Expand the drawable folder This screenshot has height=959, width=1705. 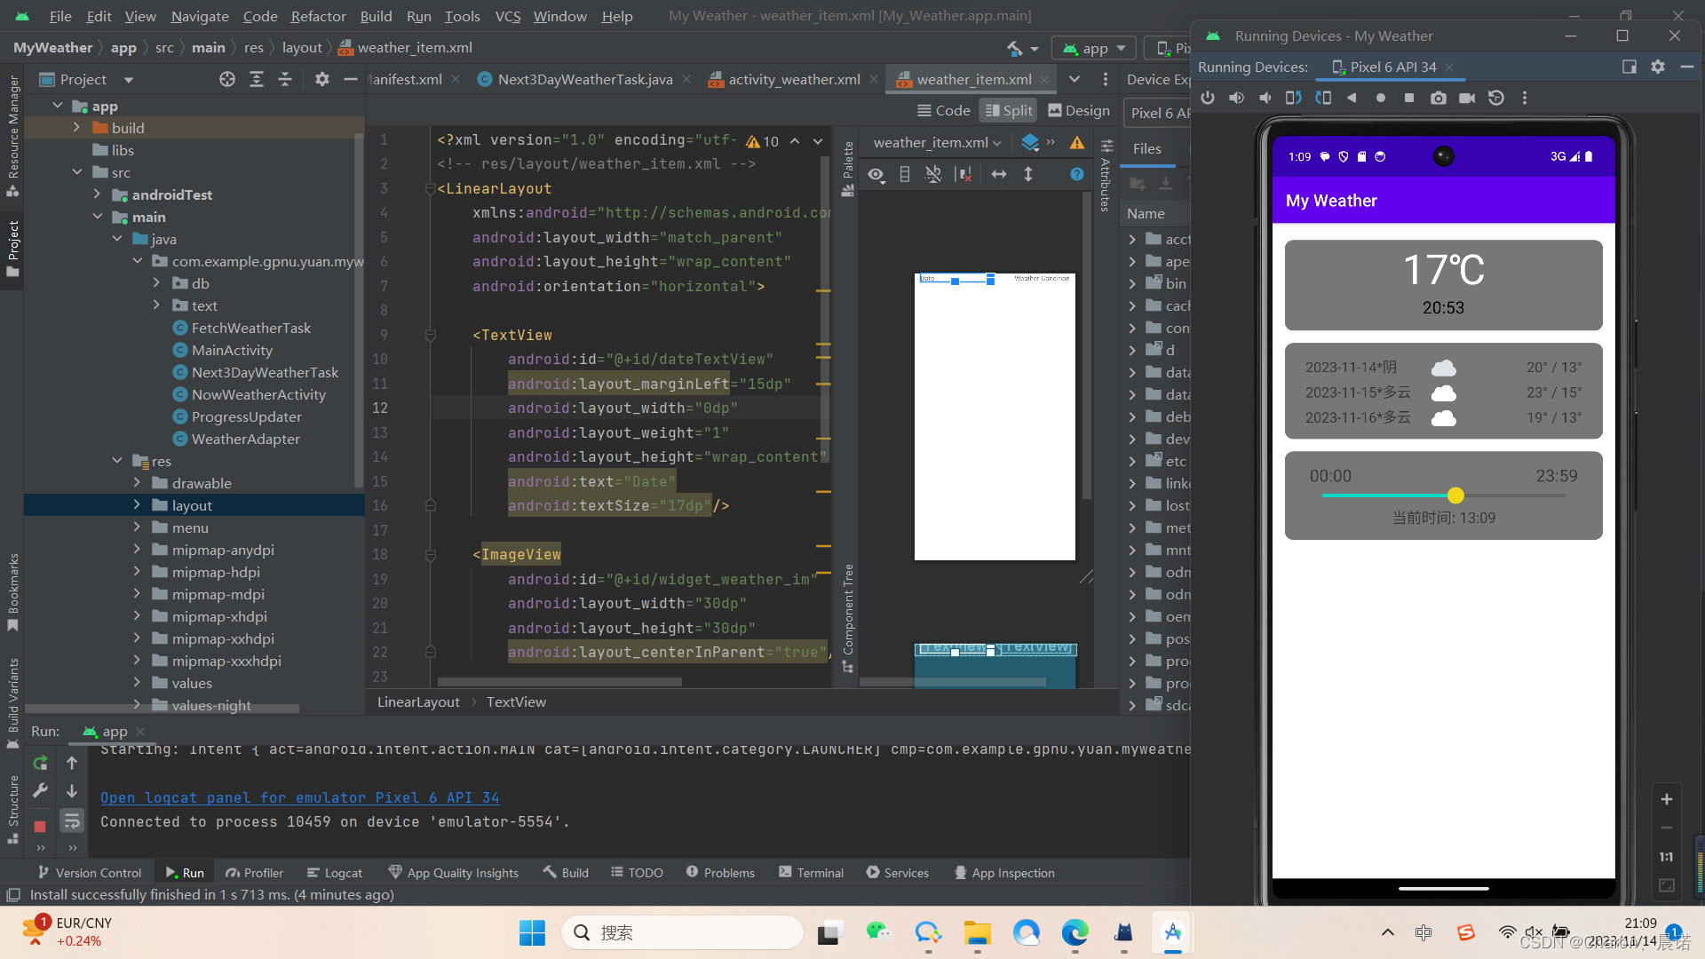[x=137, y=483]
